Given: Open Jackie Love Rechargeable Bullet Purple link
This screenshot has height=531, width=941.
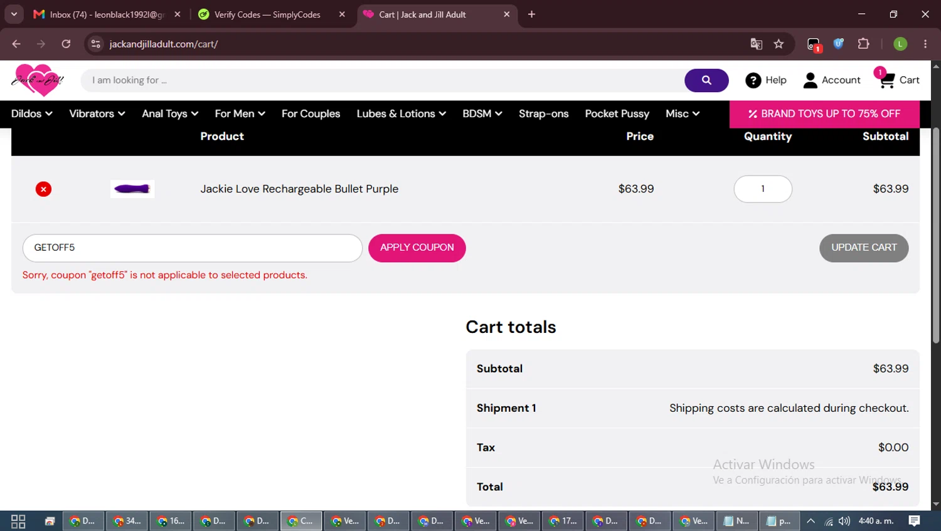Looking at the screenshot, I should (299, 189).
